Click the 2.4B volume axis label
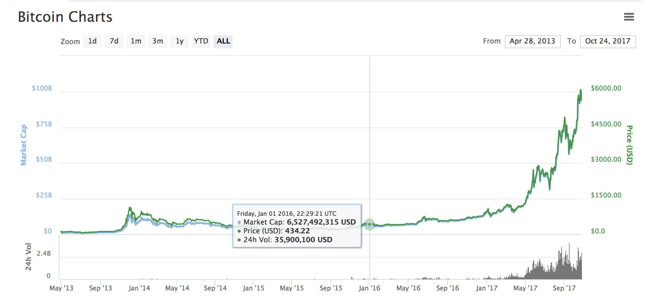 pyautogui.click(x=44, y=253)
